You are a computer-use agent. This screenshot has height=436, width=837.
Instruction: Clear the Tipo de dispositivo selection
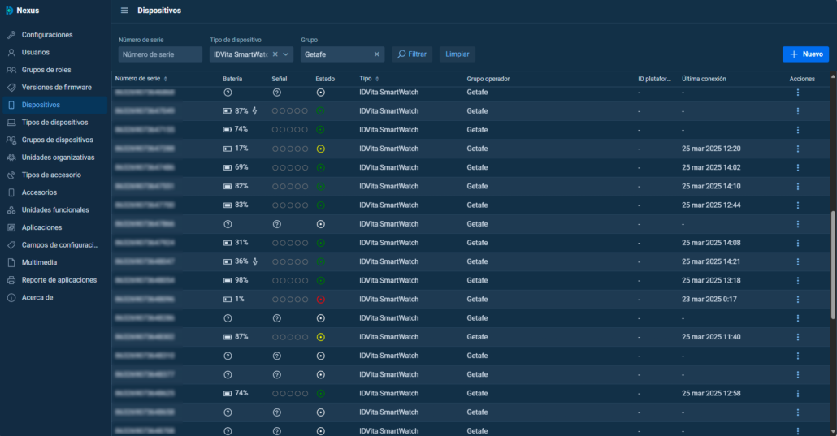point(275,54)
